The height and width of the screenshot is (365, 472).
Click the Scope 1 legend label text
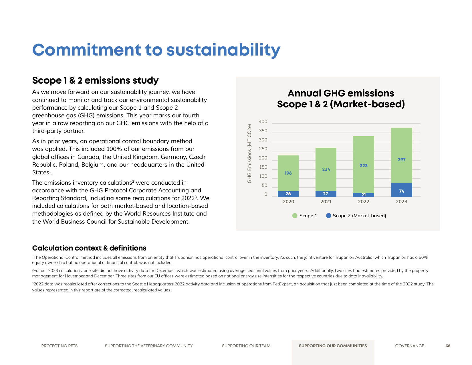308,216
